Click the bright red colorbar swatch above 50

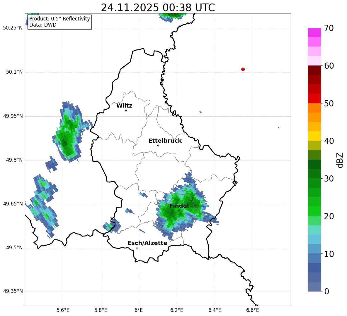point(314,98)
